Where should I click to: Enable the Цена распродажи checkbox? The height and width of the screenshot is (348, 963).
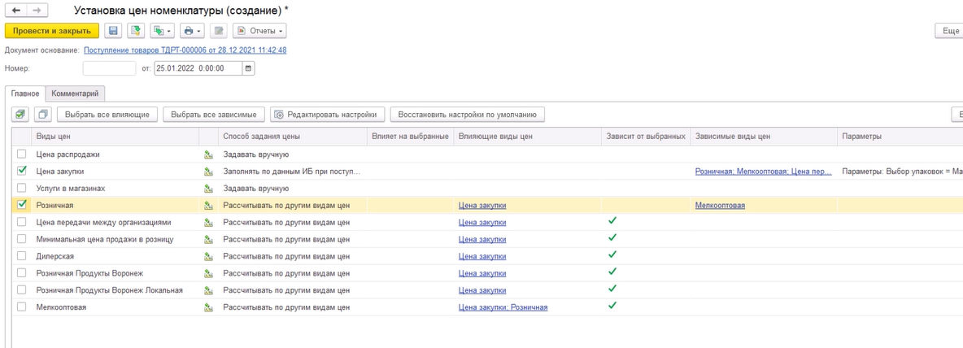click(22, 154)
